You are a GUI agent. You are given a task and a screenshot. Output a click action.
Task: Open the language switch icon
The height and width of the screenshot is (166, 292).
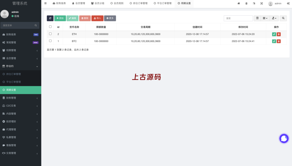pos(254,3)
